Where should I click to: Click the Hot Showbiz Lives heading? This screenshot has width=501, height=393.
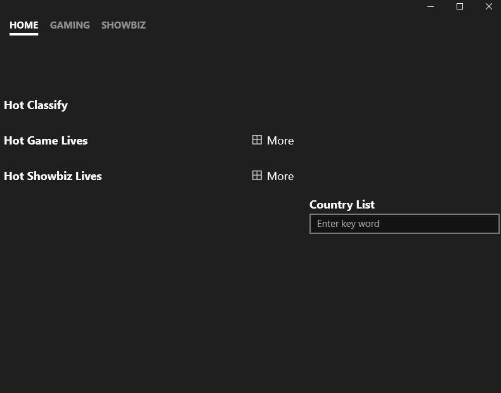pos(53,176)
